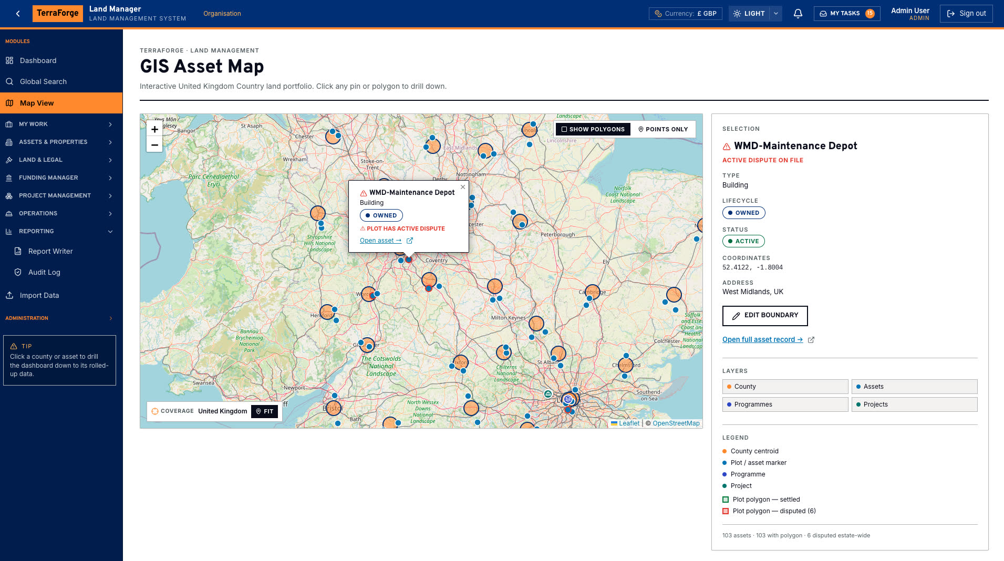Image resolution: width=1004 pixels, height=561 pixels.
Task: Toggle the County layer
Action: pos(785,387)
